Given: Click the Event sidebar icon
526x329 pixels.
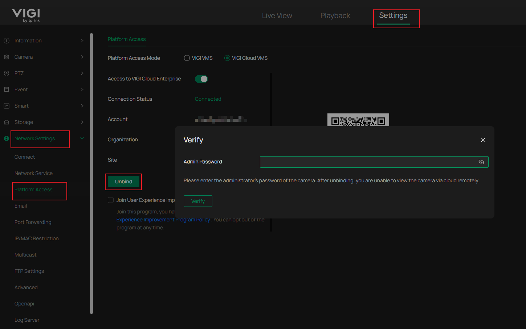Looking at the screenshot, I should pos(7,89).
